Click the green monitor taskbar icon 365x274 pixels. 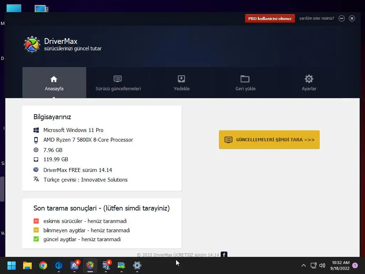tap(121, 265)
